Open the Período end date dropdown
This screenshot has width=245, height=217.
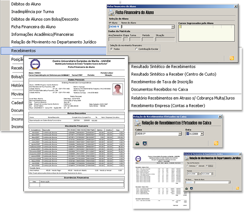212,174
